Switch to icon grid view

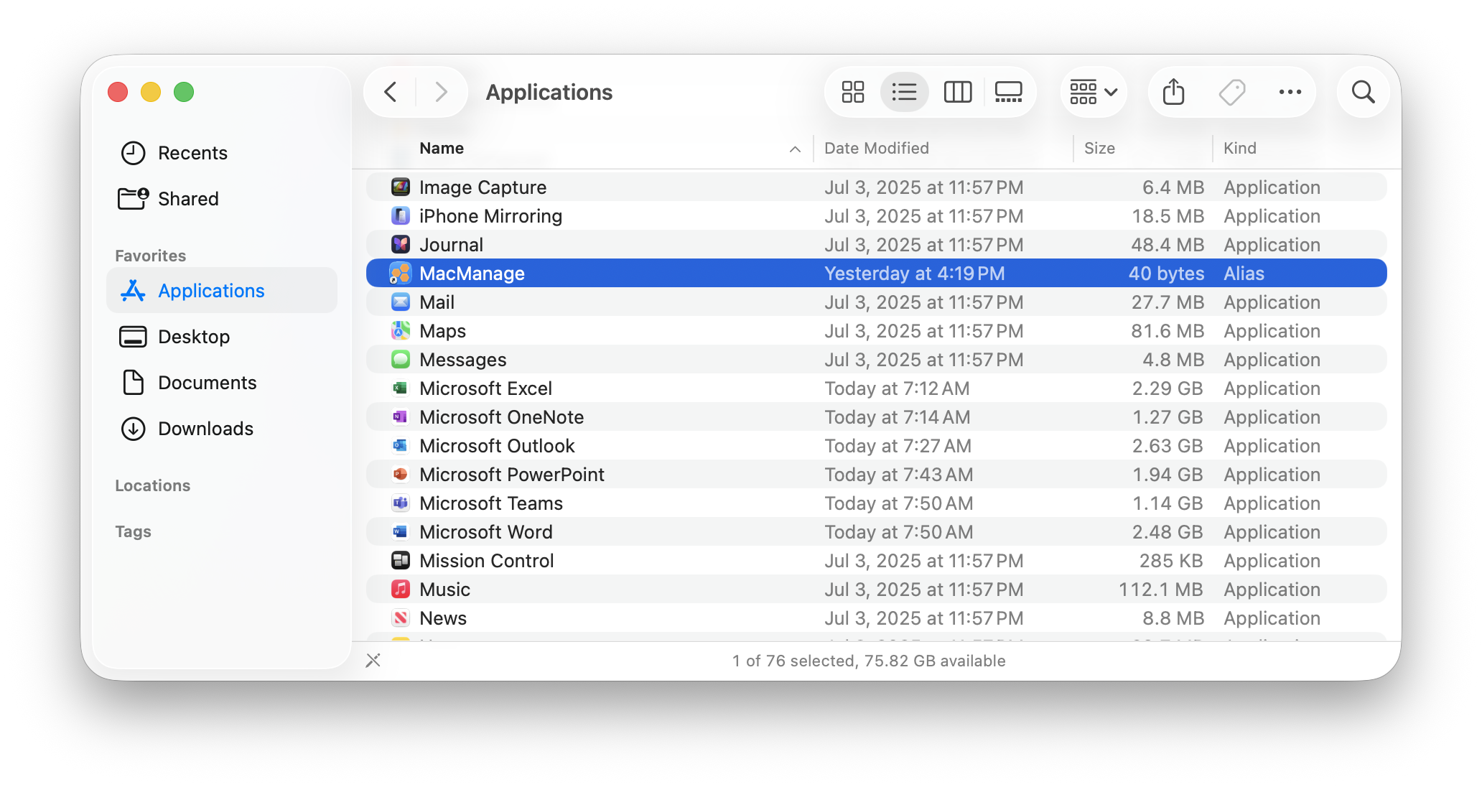pos(853,92)
